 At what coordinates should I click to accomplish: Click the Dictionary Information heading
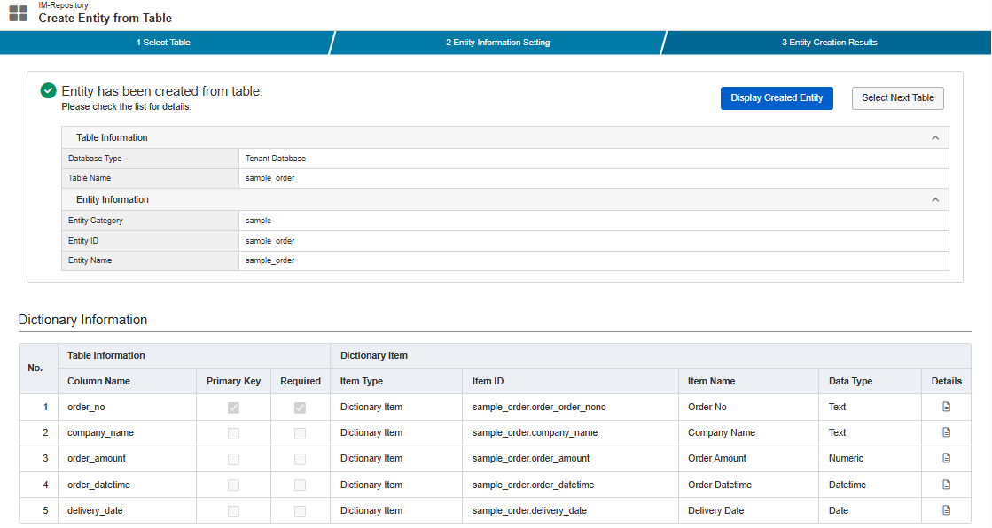82,320
